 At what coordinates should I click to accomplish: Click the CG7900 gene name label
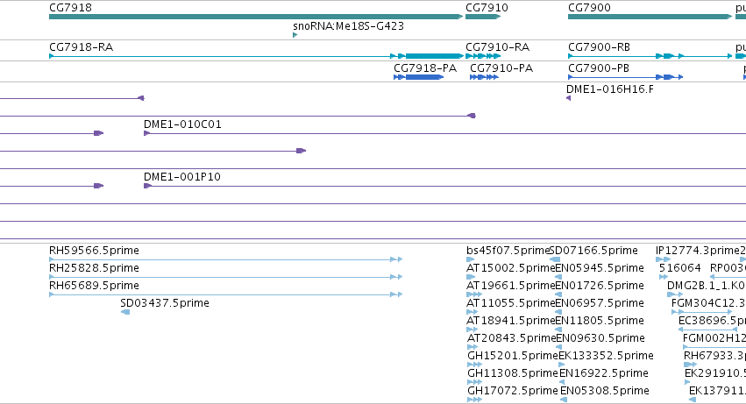click(x=589, y=8)
